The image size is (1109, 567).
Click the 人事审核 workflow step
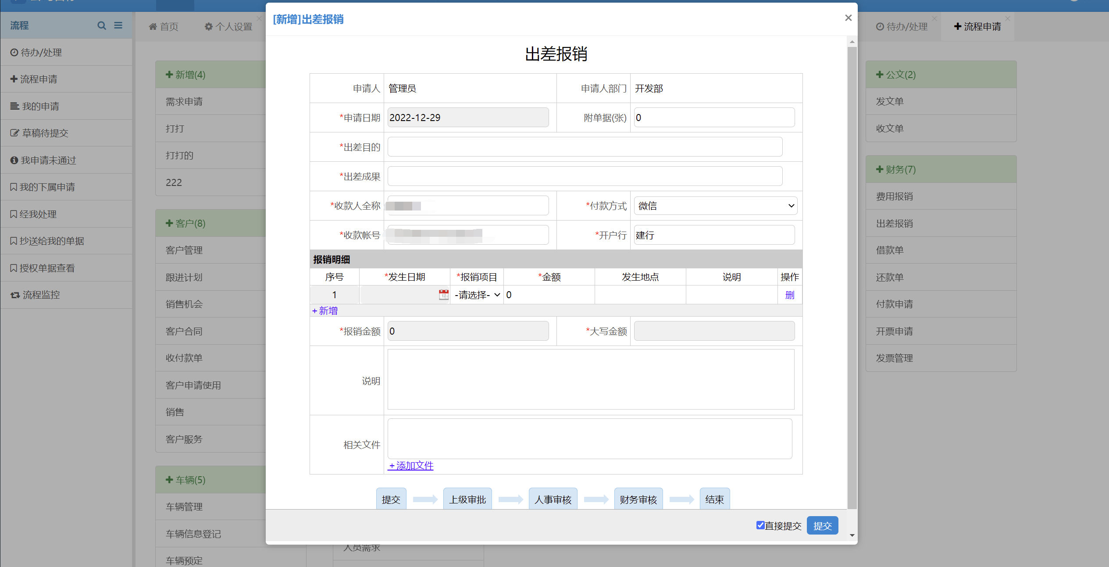[x=553, y=499]
